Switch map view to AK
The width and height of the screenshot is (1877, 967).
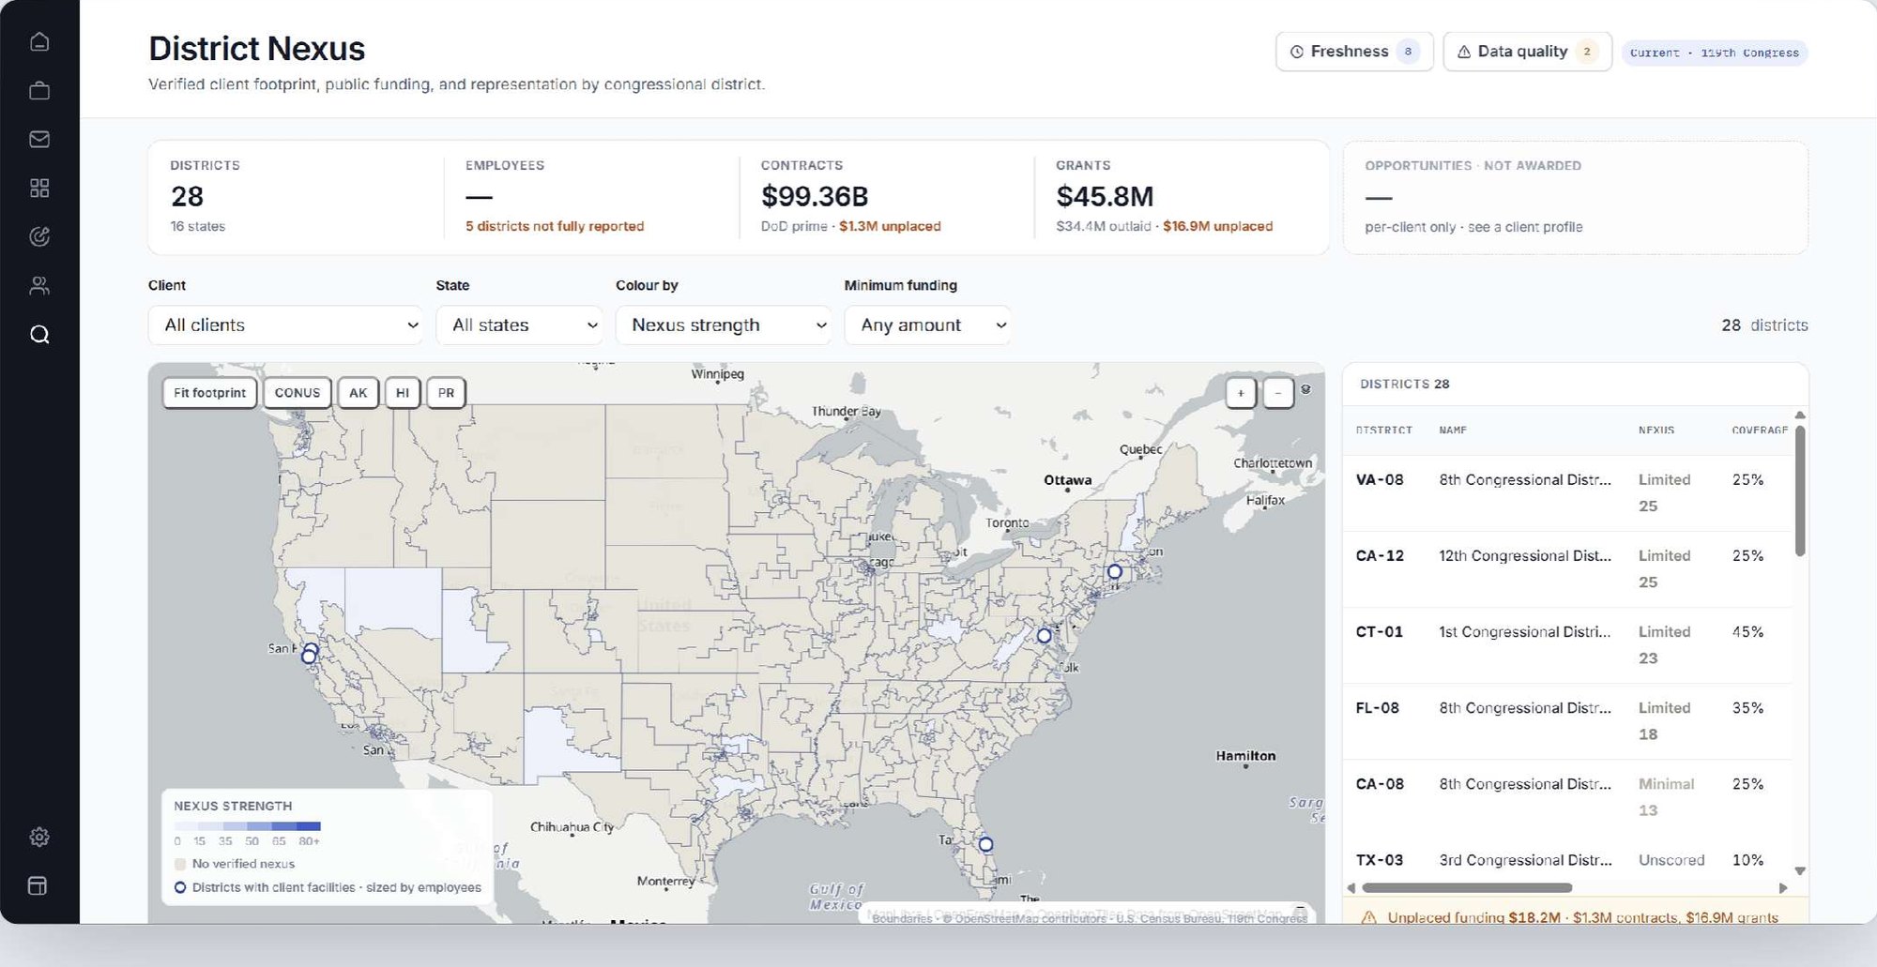point(359,393)
